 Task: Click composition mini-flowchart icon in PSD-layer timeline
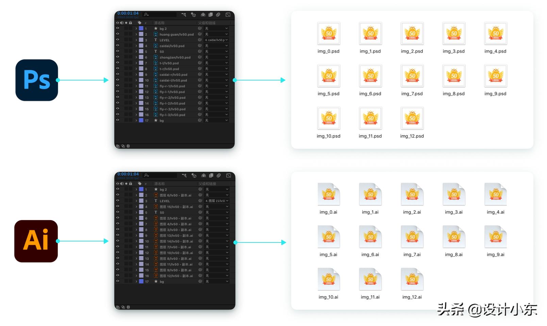point(184,15)
